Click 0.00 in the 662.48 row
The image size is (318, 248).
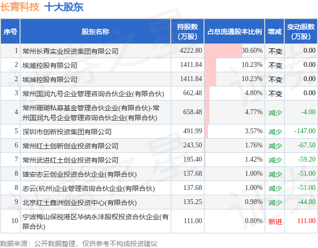pyautogui.click(x=309, y=93)
